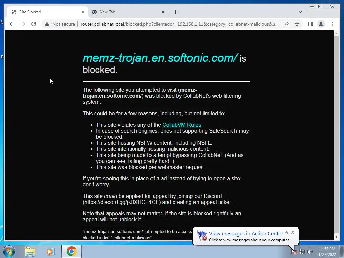
Task: Click the Show desktop strip on taskbar
Action: (342, 251)
